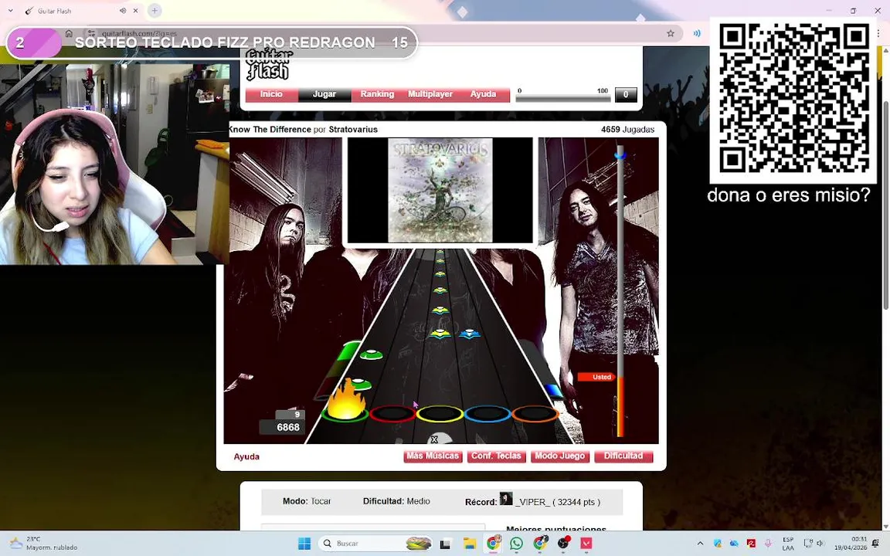Click the Modo: Tocar label

[x=307, y=501]
